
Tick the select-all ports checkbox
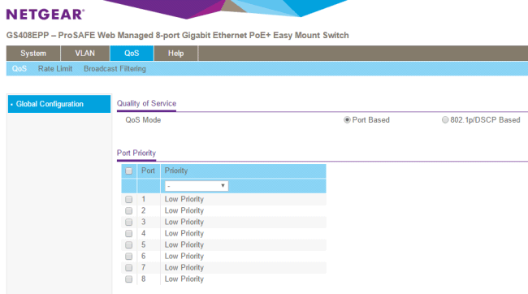[x=128, y=171]
